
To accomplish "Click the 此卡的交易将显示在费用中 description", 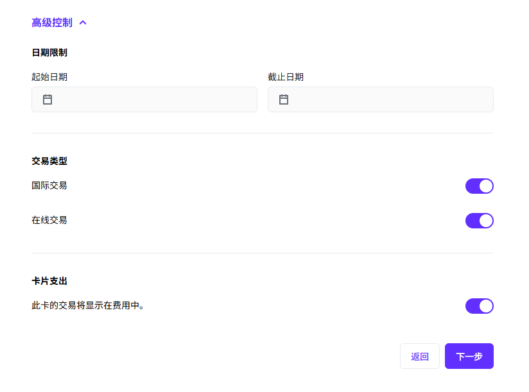I will [x=88, y=306].
